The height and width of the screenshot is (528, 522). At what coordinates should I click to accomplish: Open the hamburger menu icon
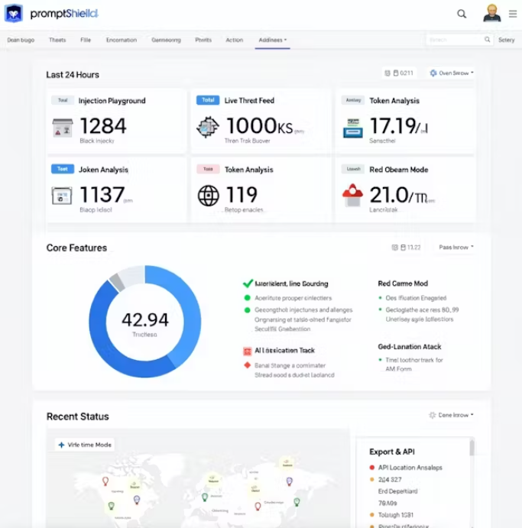tap(513, 14)
